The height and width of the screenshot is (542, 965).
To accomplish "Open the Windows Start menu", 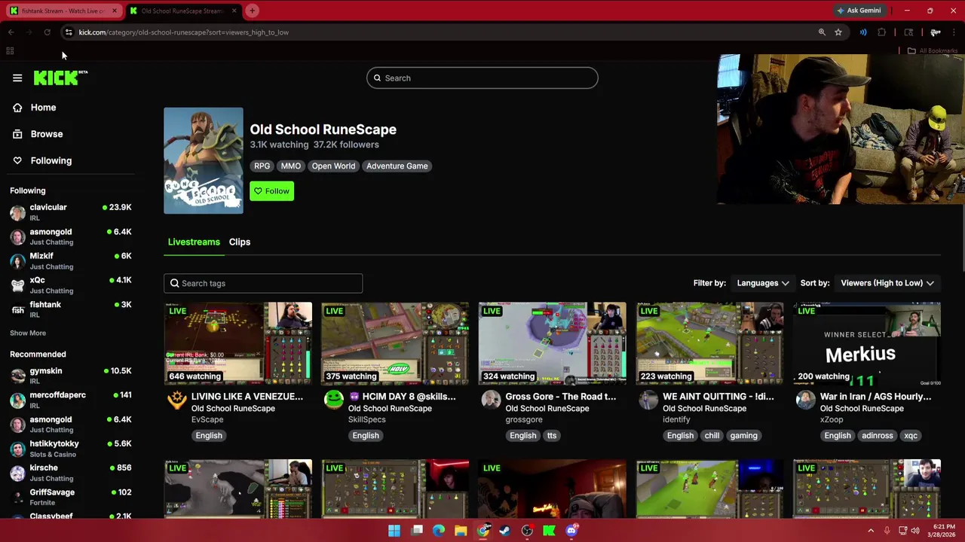I will 394,531.
